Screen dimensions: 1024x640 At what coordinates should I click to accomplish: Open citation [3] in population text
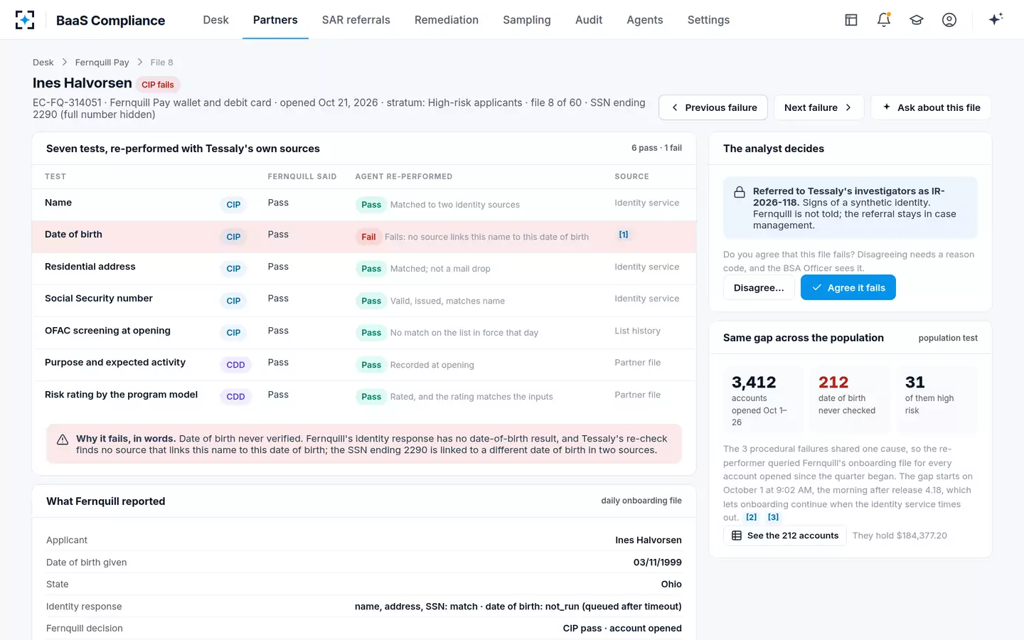(773, 517)
